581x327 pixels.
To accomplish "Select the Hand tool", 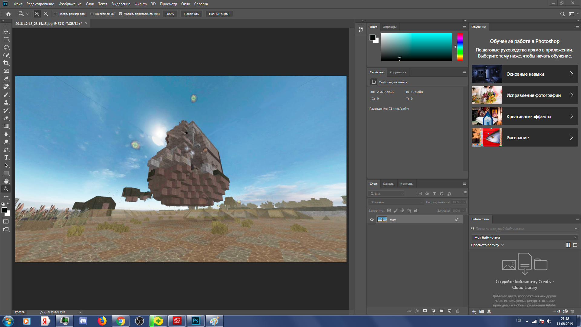I will click(x=6, y=181).
